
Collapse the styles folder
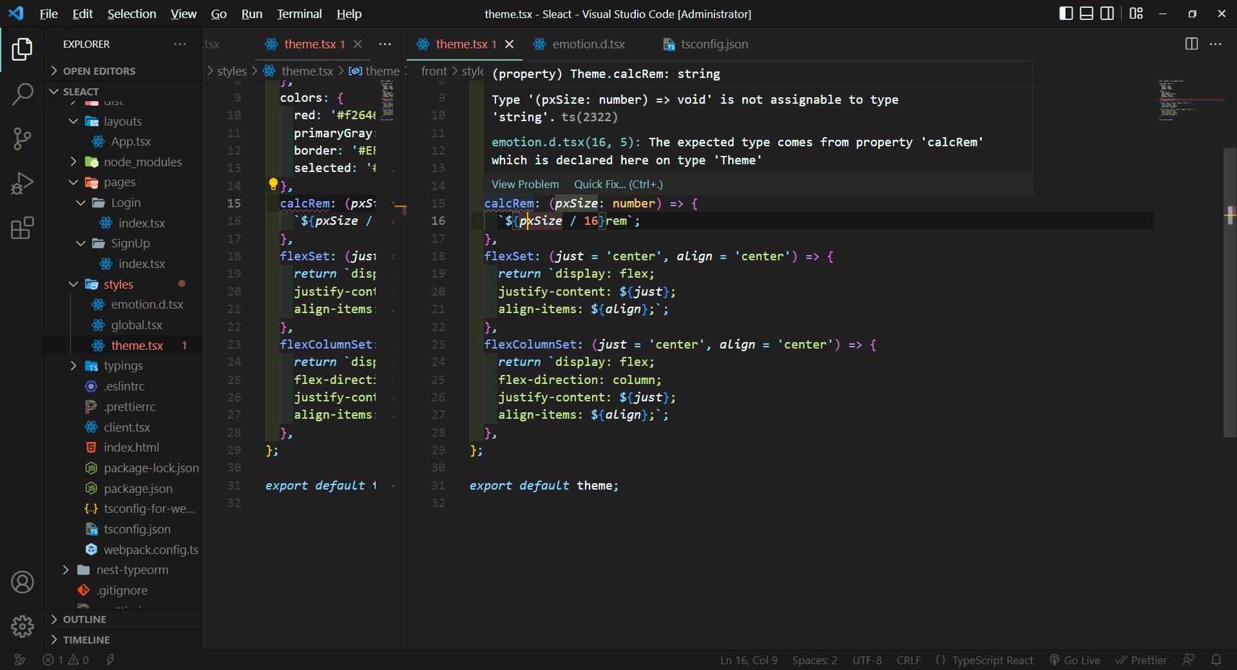(122, 284)
